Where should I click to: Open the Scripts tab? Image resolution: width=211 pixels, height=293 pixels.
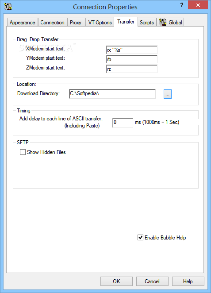tap(147, 23)
